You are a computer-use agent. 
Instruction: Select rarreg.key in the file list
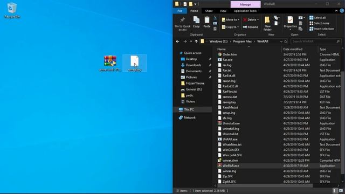[229, 102]
